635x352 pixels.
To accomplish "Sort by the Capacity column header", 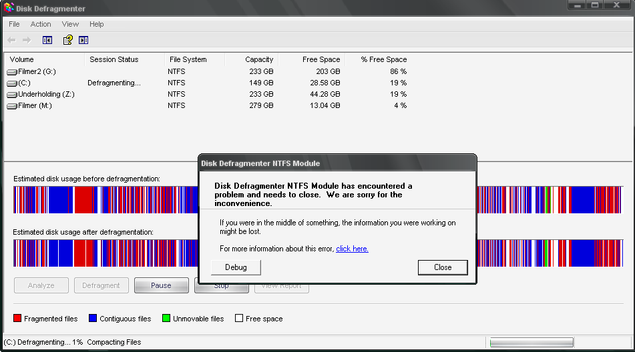I will click(251, 59).
